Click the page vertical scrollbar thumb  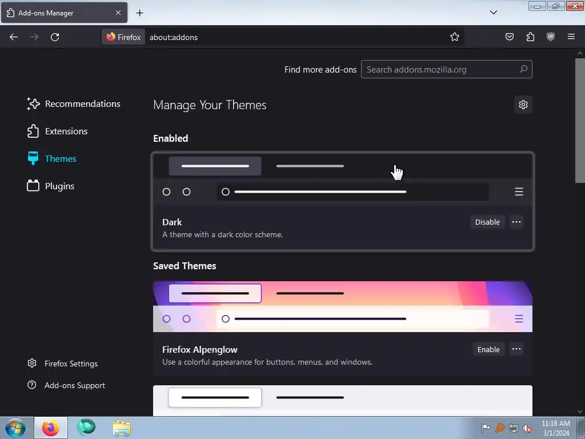580,121
